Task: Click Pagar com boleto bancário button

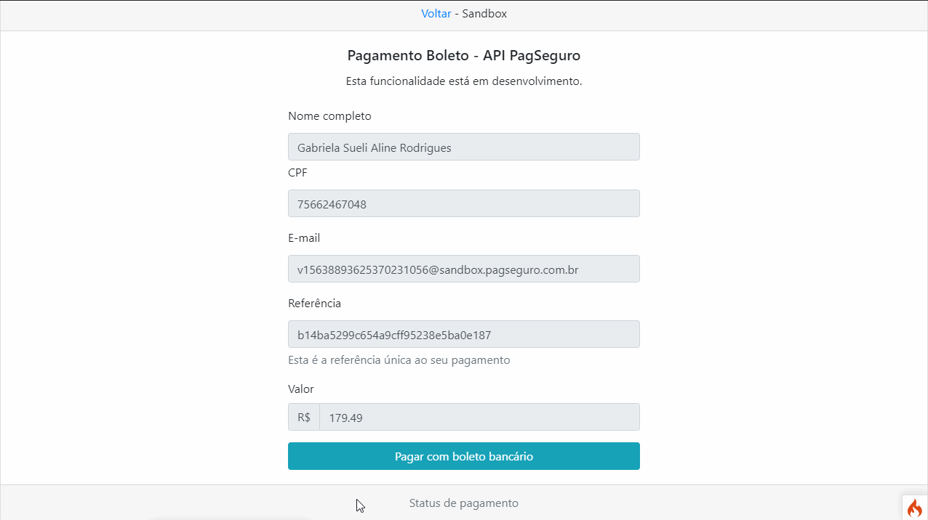Action: click(x=464, y=456)
